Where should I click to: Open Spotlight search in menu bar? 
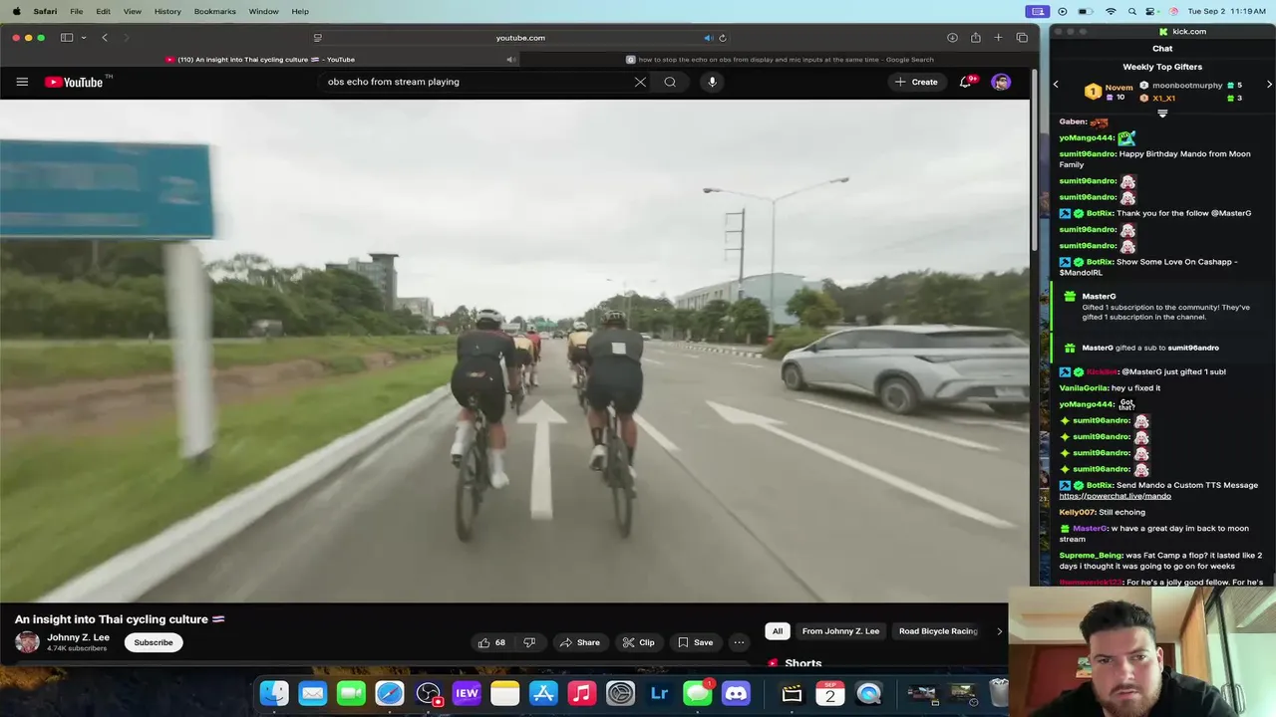pyautogui.click(x=1132, y=11)
